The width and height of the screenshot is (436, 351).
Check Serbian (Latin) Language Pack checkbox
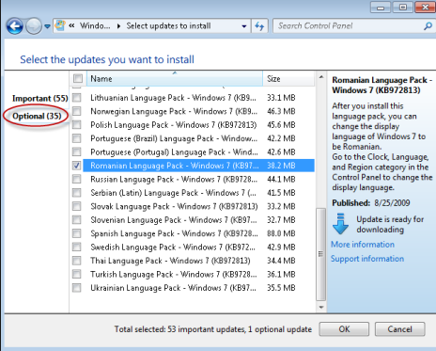coord(76,193)
